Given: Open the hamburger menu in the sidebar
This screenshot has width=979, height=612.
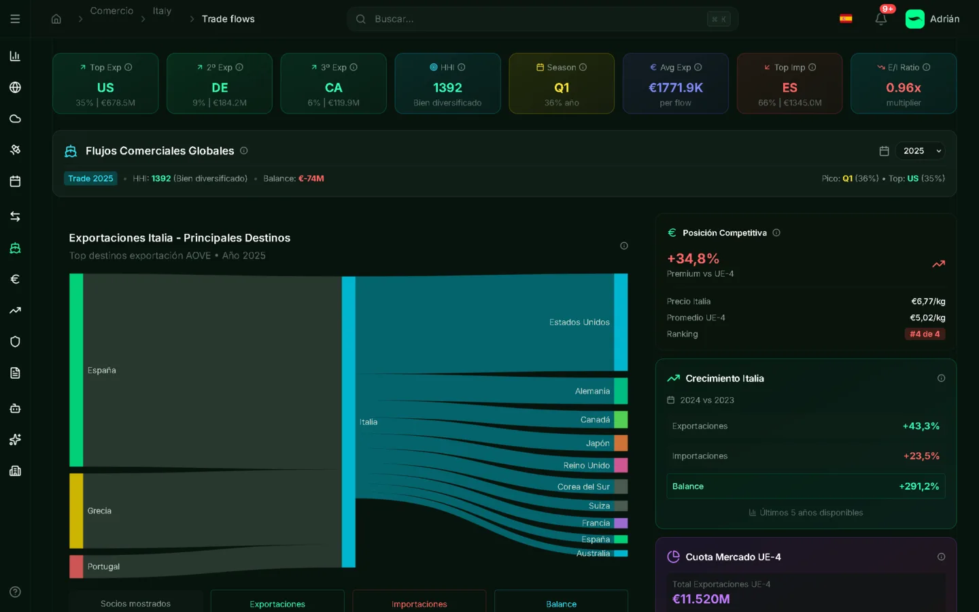Looking at the screenshot, I should pyautogui.click(x=15, y=19).
